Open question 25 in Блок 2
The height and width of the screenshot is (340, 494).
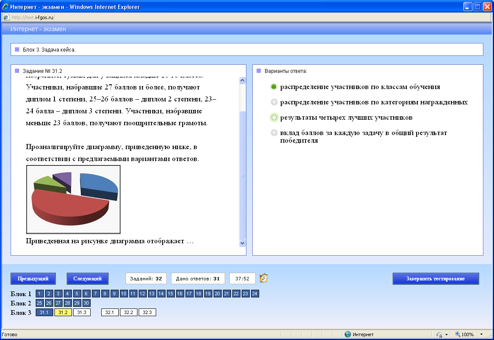pyautogui.click(x=40, y=303)
